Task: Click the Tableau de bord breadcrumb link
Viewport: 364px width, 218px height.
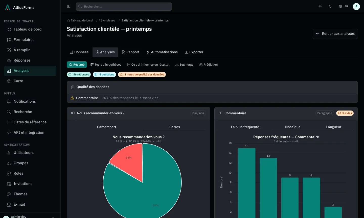Action: pos(80,20)
